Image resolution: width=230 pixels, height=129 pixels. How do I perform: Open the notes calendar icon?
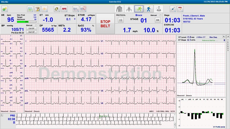click(180, 9)
